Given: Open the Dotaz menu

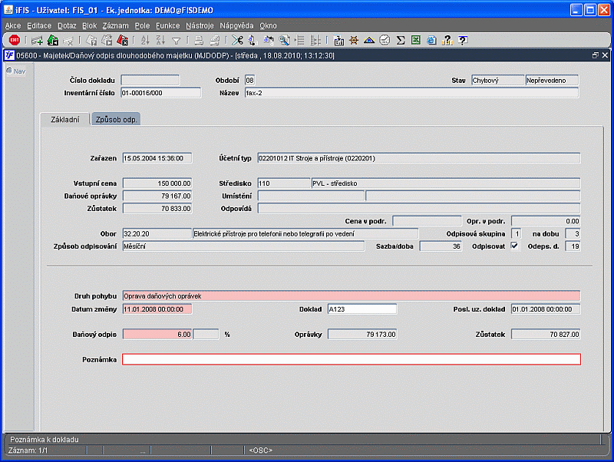Looking at the screenshot, I should click(67, 26).
